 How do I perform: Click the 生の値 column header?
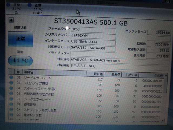[x=151, y=75]
